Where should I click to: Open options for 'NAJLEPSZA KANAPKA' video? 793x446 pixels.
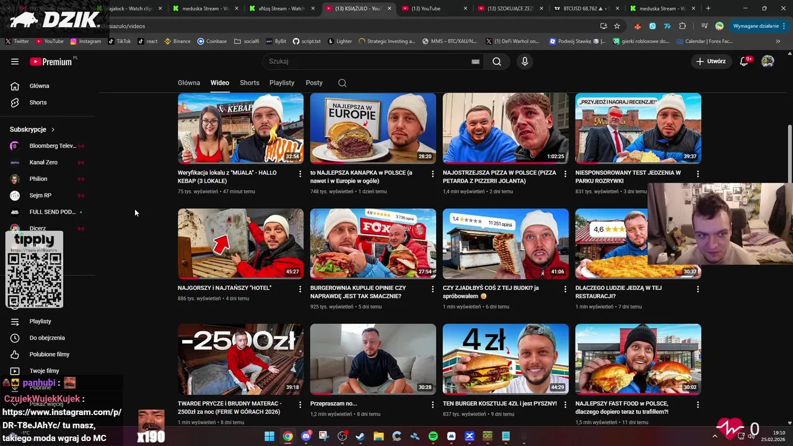coord(432,174)
